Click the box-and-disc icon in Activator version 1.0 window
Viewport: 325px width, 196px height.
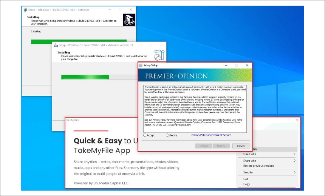[159, 55]
